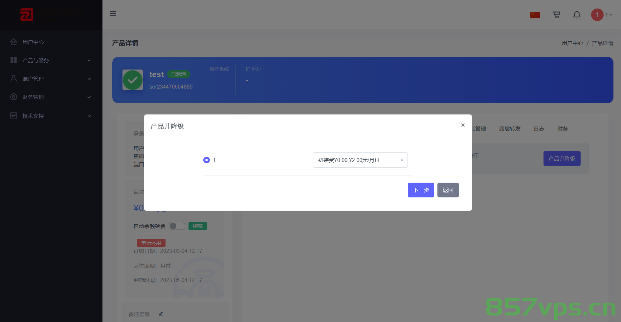Open the notifications bell

click(x=577, y=15)
